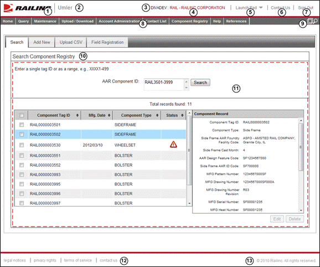This screenshot has height=267, width=320.
Task: Click down arrow of AAR Component ID box
Action: click(186, 88)
